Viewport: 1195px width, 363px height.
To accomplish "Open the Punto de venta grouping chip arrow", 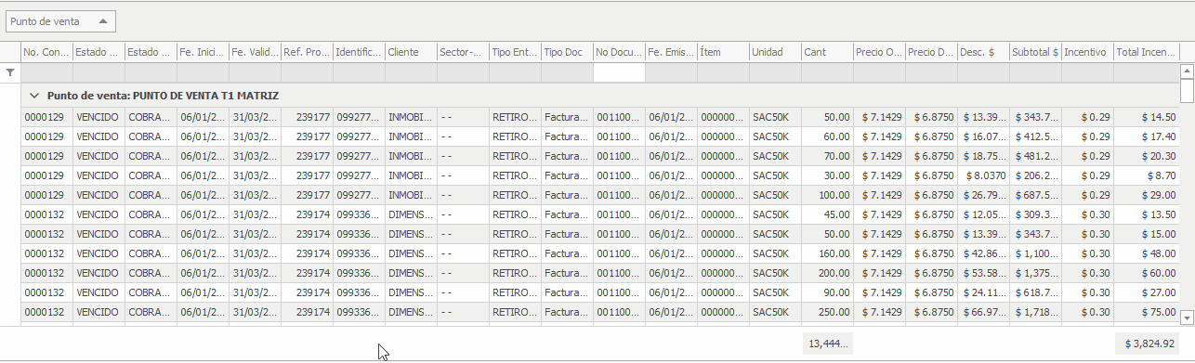I will point(102,20).
